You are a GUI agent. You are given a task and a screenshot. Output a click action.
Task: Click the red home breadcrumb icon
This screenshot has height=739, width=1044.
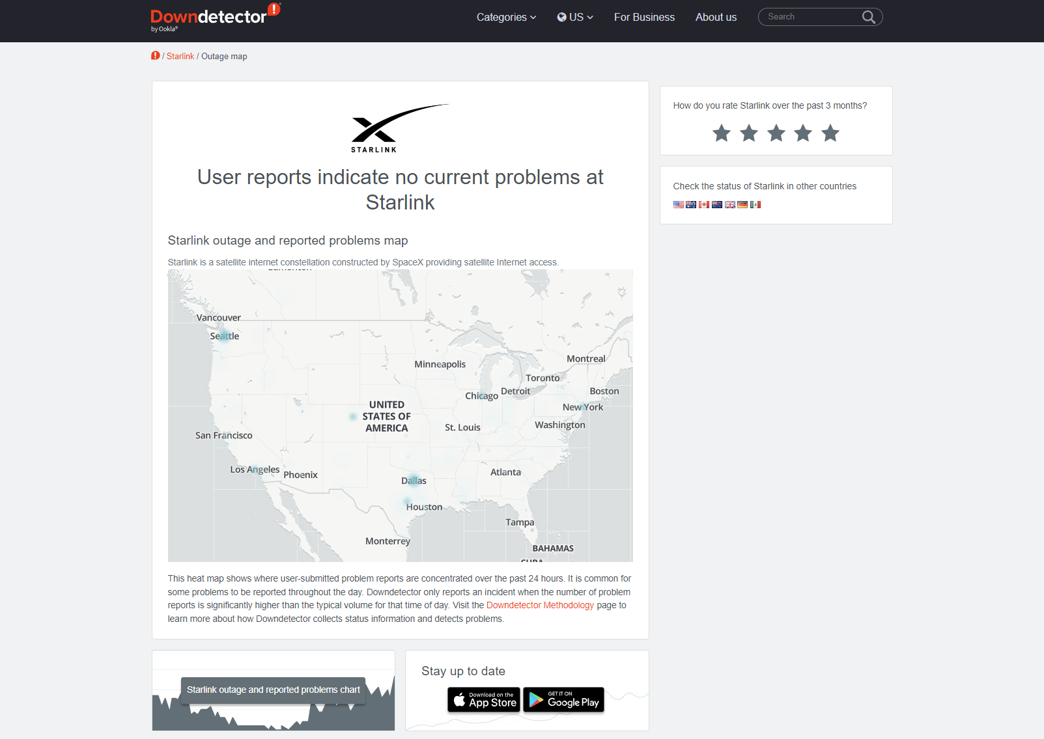click(x=156, y=56)
